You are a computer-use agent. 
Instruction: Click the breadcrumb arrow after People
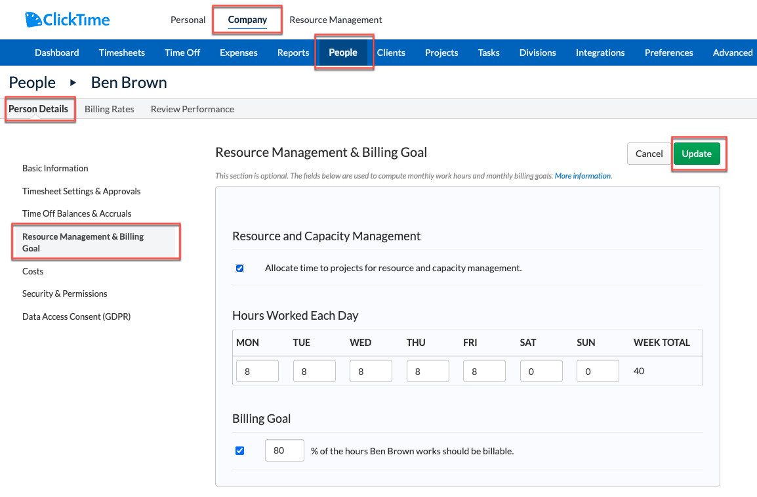pos(73,83)
